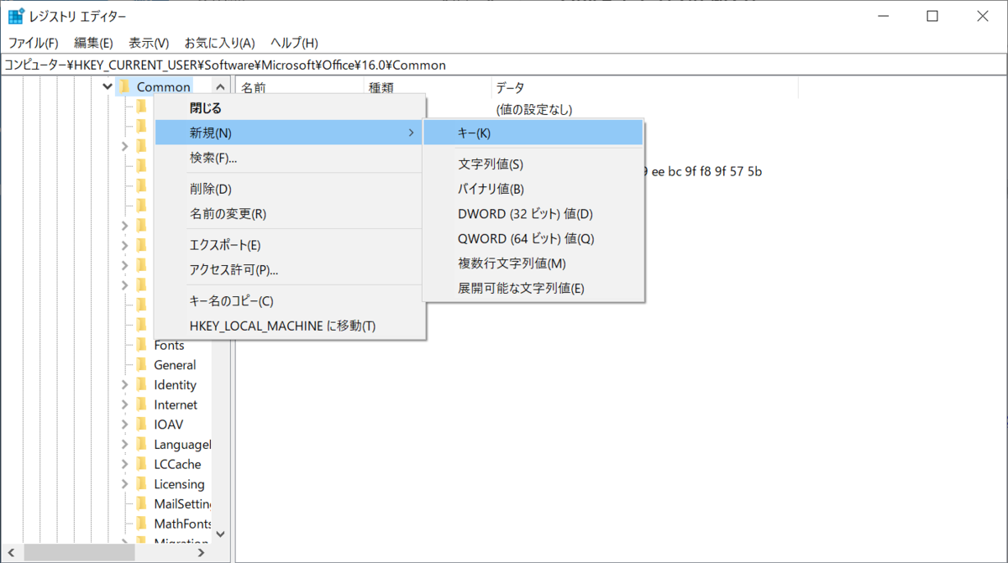The height and width of the screenshot is (563, 1008).
Task: Select the Common key label in tree
Action: 164,86
